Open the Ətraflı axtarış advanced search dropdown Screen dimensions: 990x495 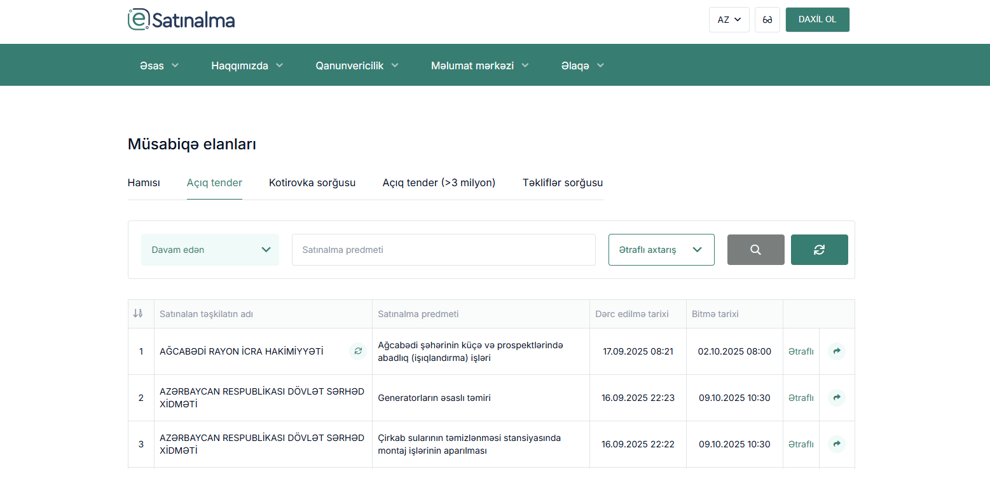click(x=661, y=250)
